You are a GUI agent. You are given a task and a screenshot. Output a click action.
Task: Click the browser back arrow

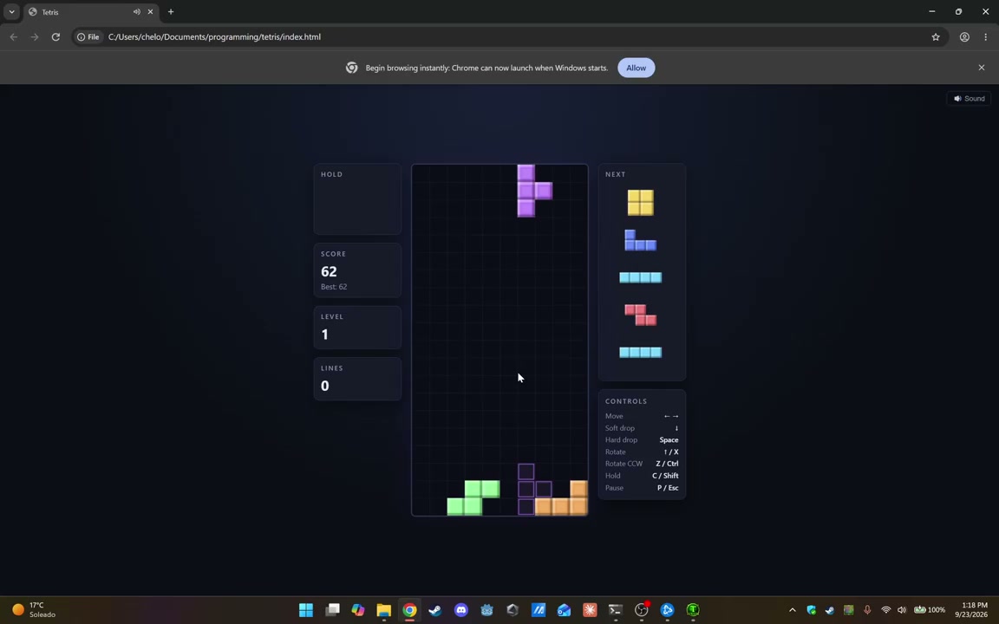(13, 37)
